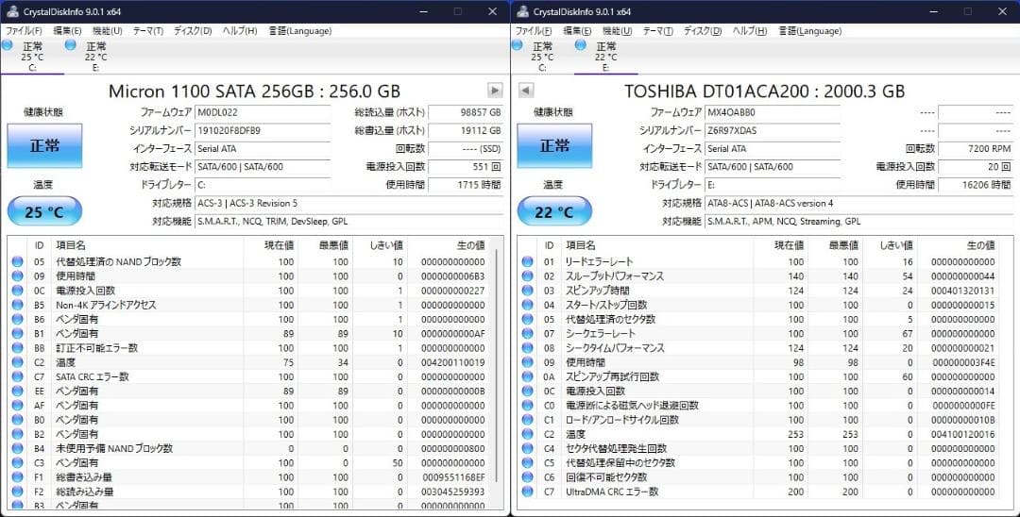The image size is (1020, 517).
Task: Click status orb for row C7 UltraDMA CRC
Action: (x=528, y=492)
